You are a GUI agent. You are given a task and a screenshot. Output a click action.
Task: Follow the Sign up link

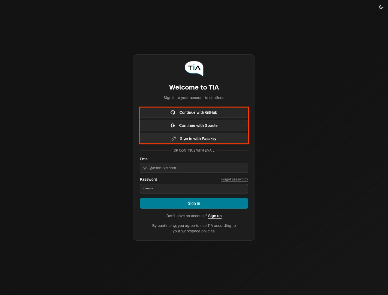[215, 216]
